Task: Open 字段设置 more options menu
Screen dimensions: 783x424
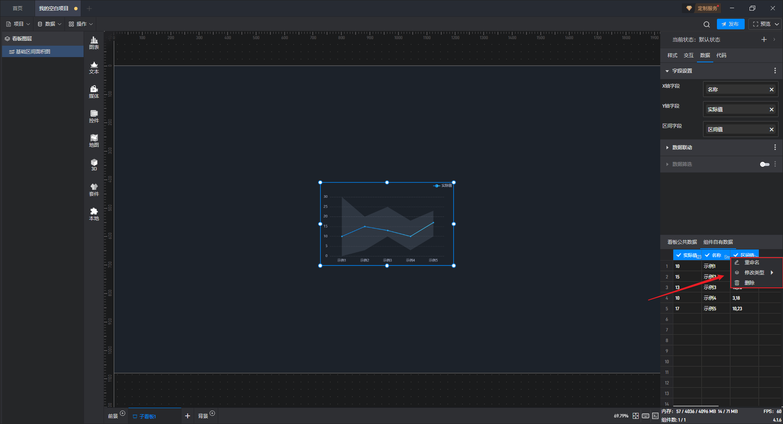Action: pos(775,71)
